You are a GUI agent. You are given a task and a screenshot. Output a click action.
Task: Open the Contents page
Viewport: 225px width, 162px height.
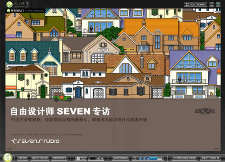tap(60, 158)
